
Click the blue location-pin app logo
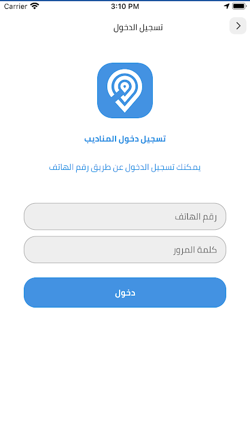click(x=125, y=90)
